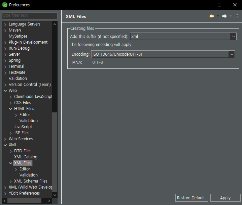Expand the Maven tree node
Screen dimensions: 242x205
coord(5,31)
